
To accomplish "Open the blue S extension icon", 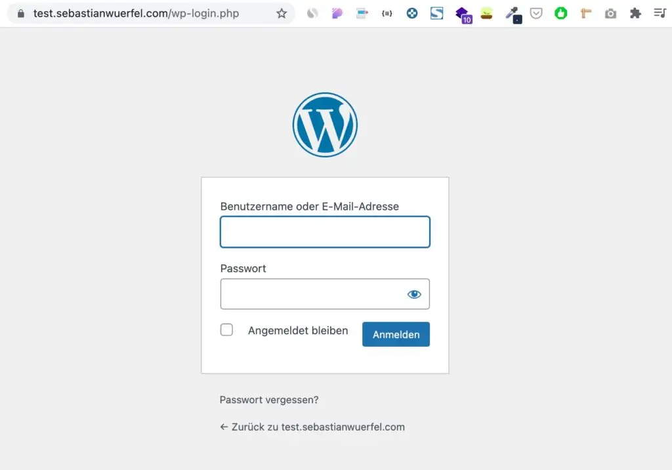I will [436, 14].
